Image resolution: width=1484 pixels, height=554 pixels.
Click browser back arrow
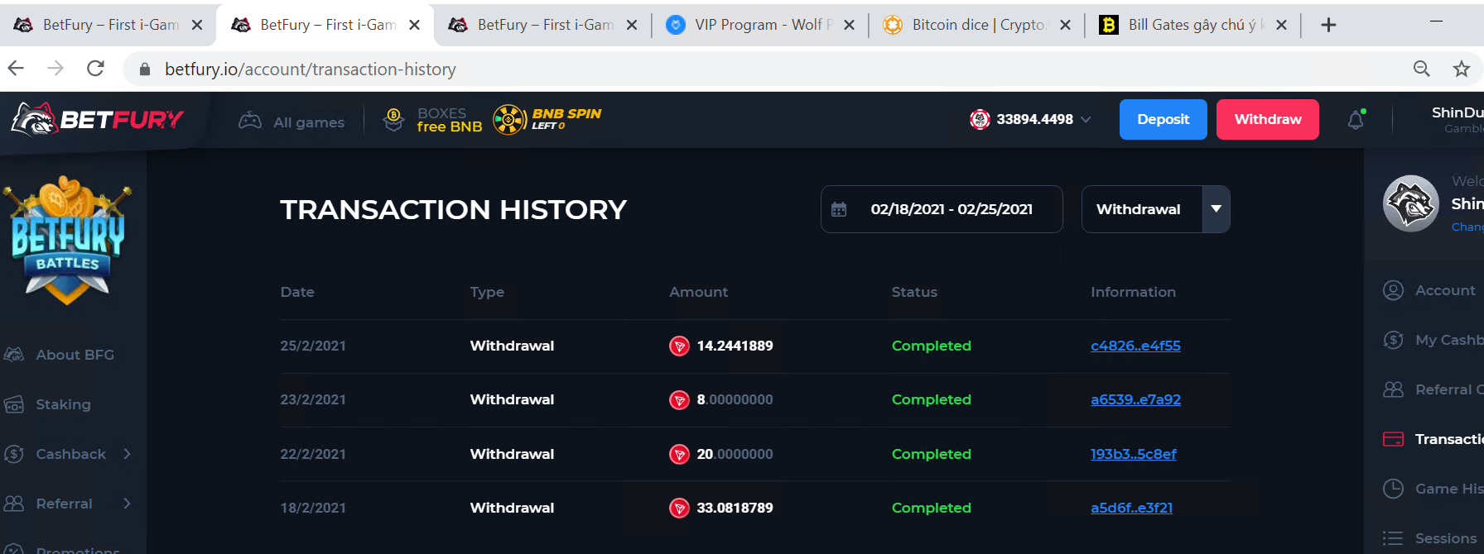[x=17, y=69]
